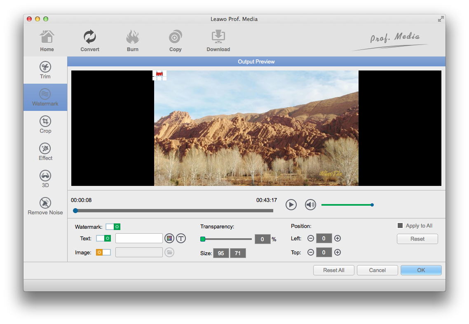Increase the Left position value
The width and height of the screenshot is (469, 324).
click(x=338, y=238)
